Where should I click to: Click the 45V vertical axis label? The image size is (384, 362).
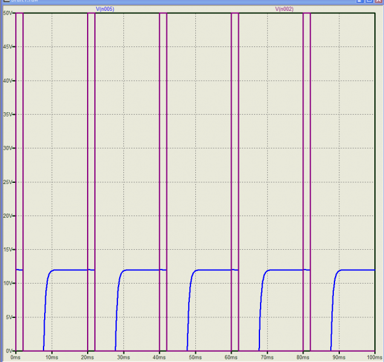point(8,47)
